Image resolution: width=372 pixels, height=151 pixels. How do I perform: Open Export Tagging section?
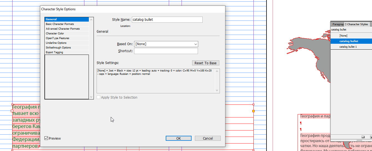click(x=67, y=52)
